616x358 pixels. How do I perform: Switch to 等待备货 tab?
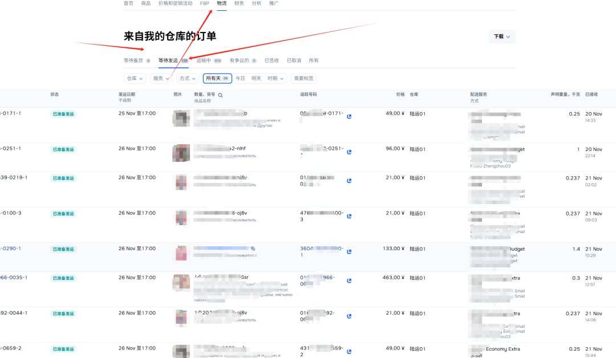[x=137, y=60]
